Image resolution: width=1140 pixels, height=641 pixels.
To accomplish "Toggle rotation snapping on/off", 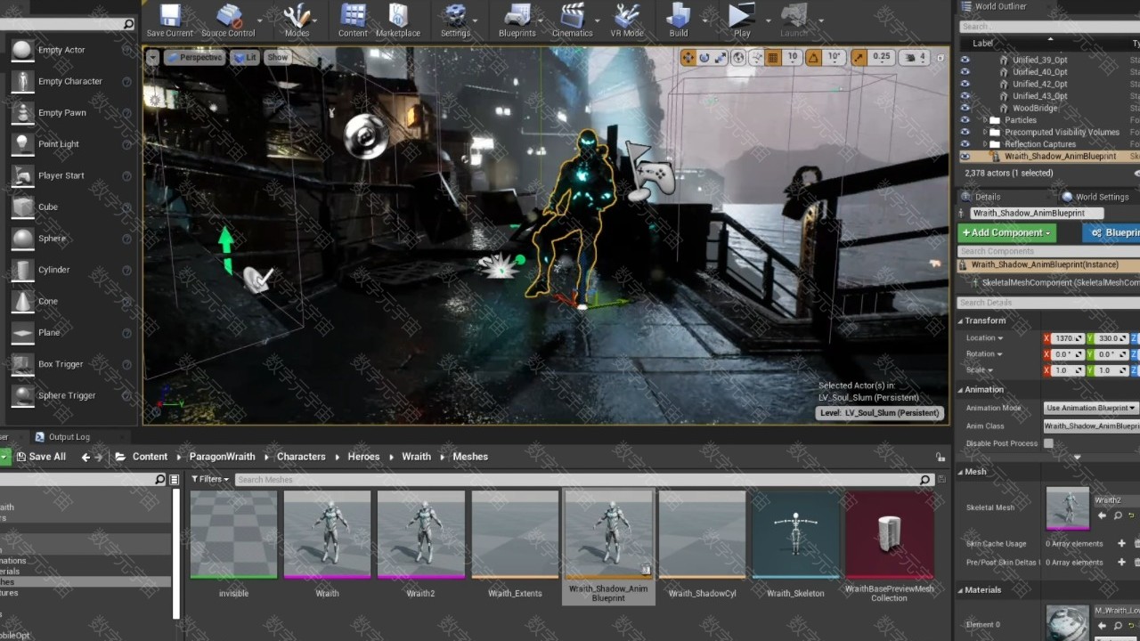I will coord(813,57).
